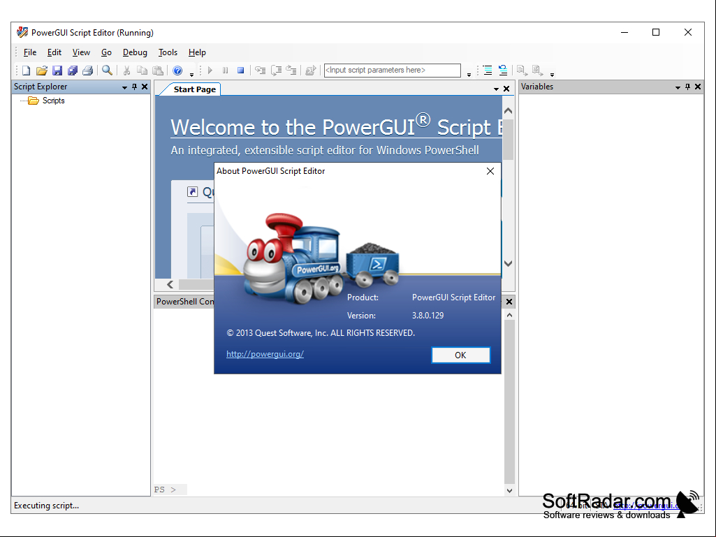Image resolution: width=716 pixels, height=537 pixels.
Task: Click the PowerShell Console panel title
Action: pos(185,302)
